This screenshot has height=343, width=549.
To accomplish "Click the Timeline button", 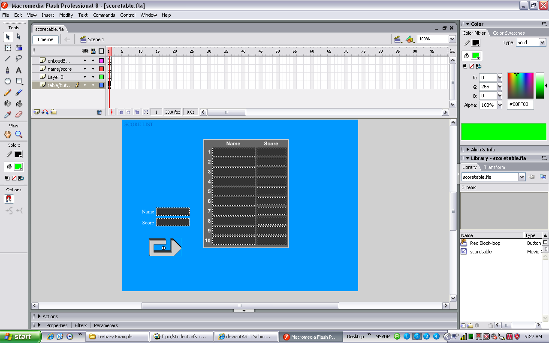I will [x=45, y=39].
